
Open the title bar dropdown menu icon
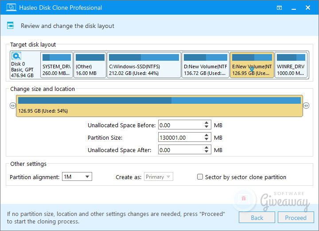click(279, 8)
